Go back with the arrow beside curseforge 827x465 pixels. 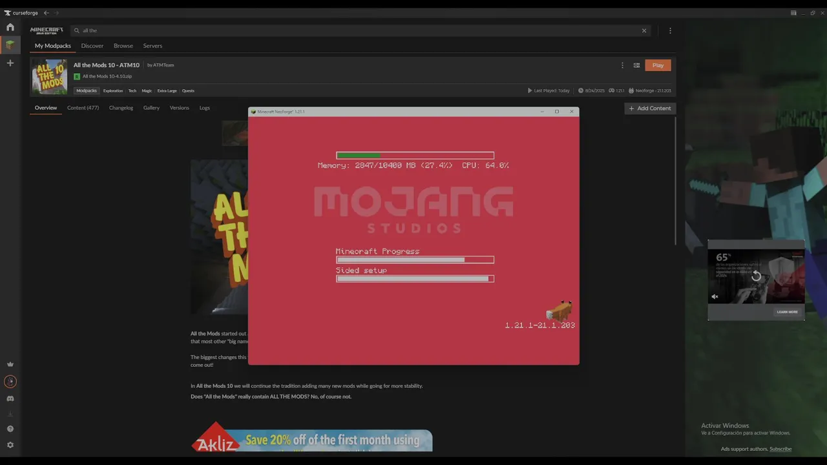click(x=46, y=13)
